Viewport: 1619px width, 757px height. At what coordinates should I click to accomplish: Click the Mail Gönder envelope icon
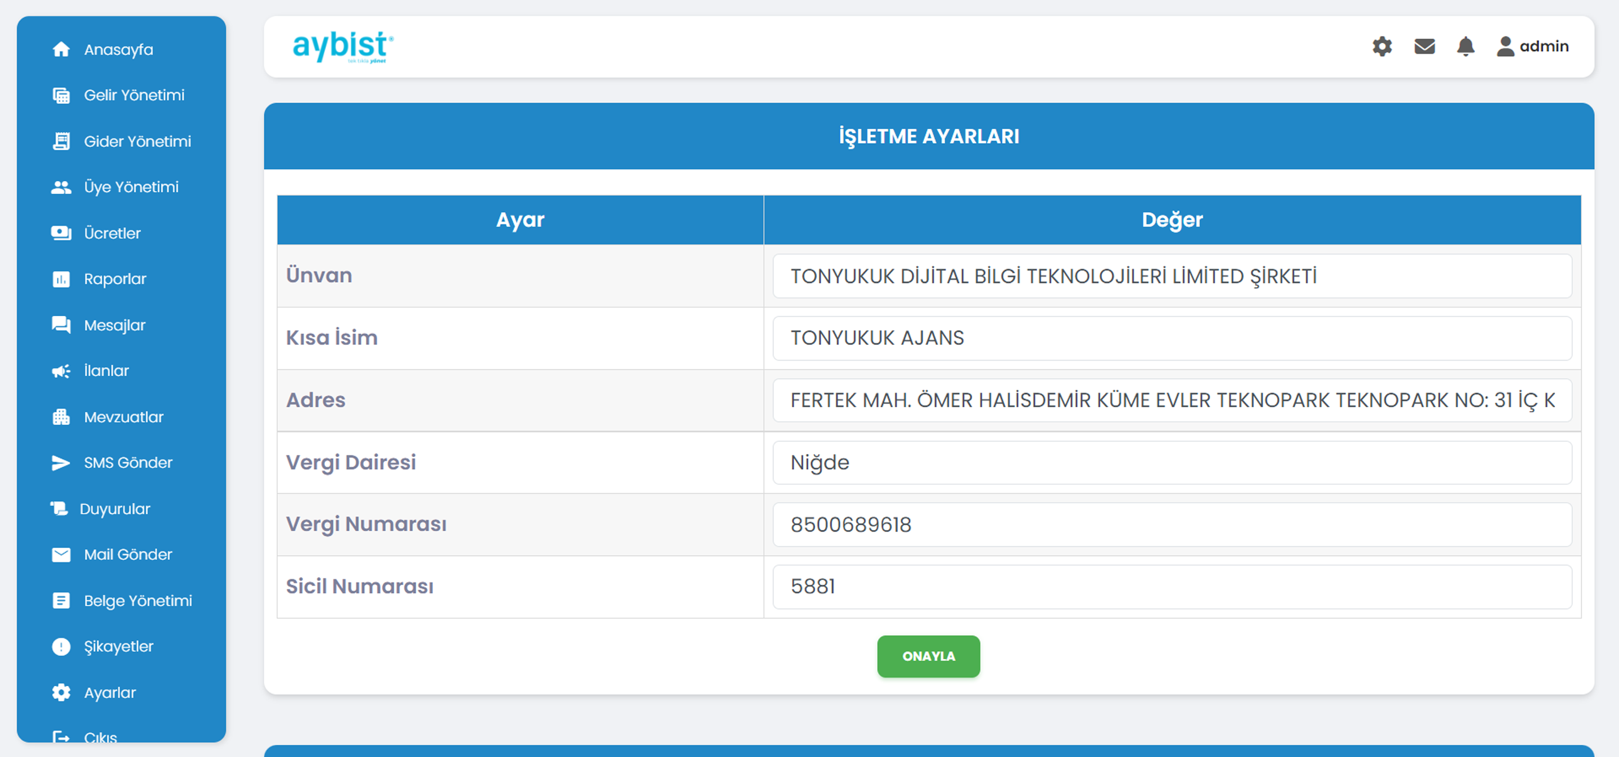(61, 554)
